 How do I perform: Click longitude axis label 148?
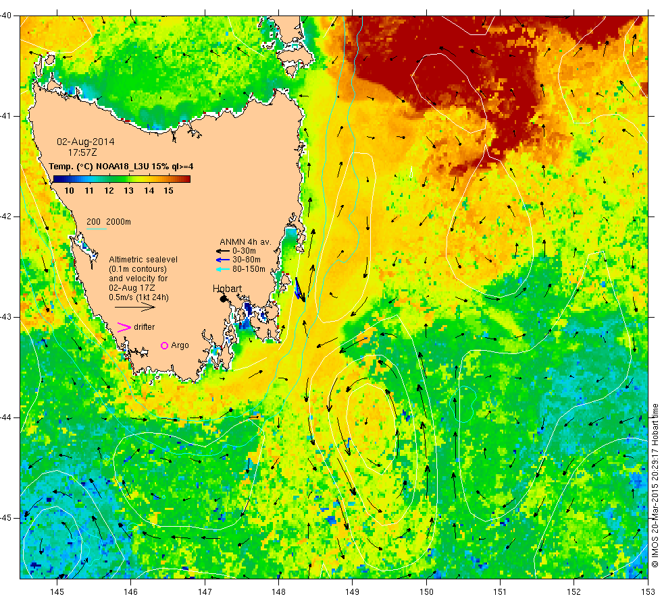click(x=278, y=592)
